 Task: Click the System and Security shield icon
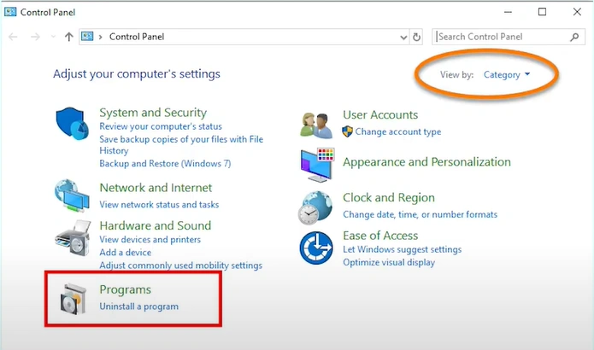(x=72, y=123)
